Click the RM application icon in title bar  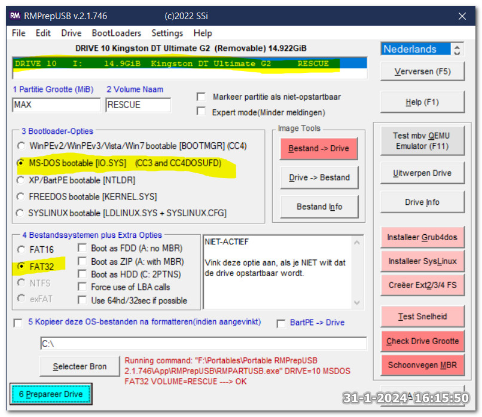pyautogui.click(x=15, y=16)
